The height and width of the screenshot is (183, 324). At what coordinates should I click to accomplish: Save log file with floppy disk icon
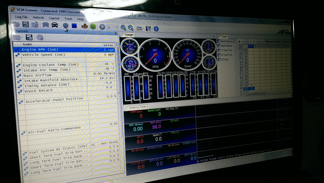pos(26,24)
